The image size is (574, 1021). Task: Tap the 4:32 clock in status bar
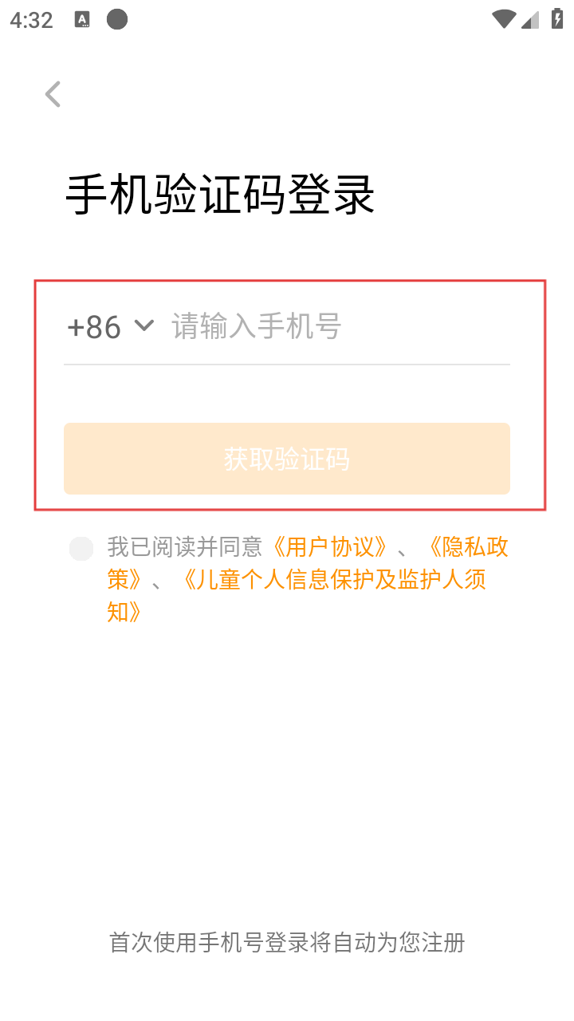(x=31, y=21)
